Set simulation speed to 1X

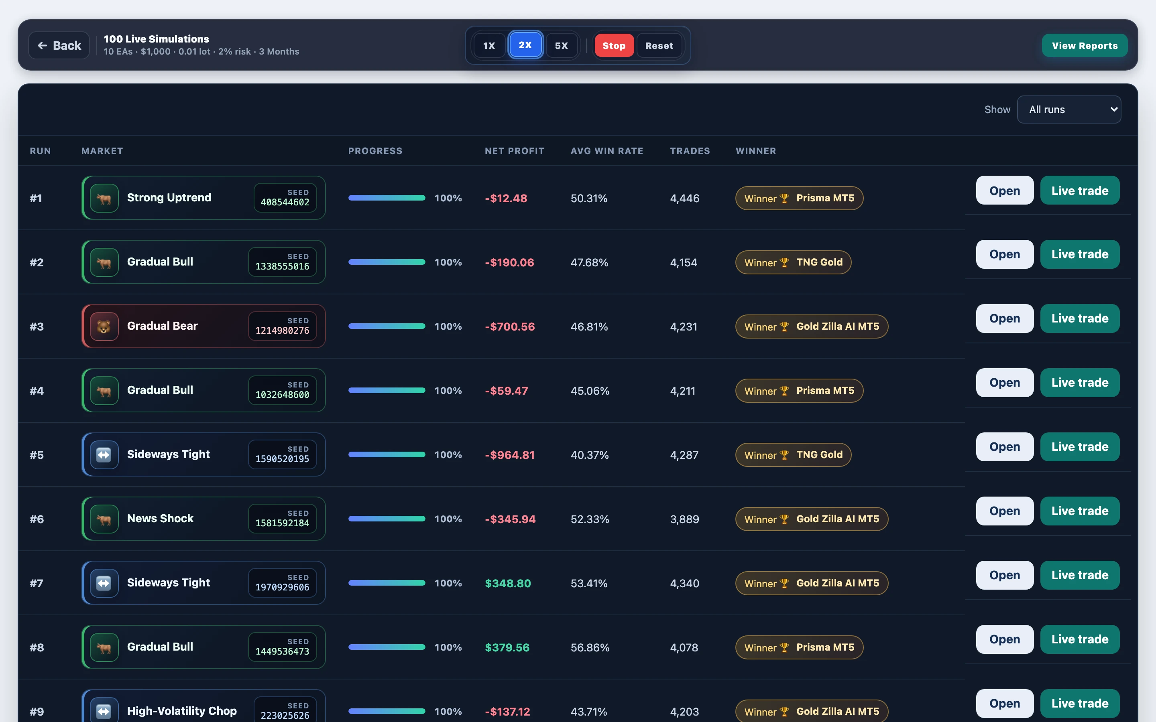click(x=488, y=45)
